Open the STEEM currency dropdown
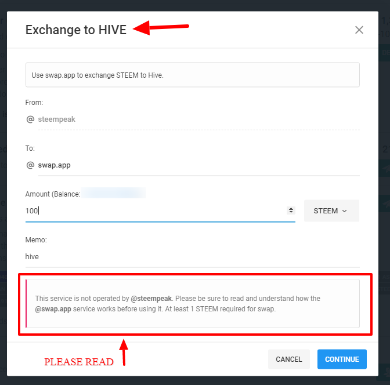Image resolution: width=390 pixels, height=385 pixels. coord(331,211)
